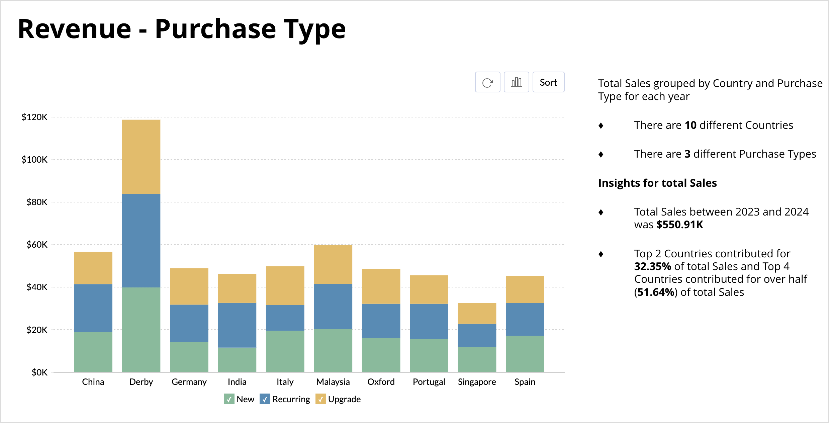Viewport: 829px width, 423px height.
Task: Uncheck the New legend checkbox
Action: coord(229,399)
